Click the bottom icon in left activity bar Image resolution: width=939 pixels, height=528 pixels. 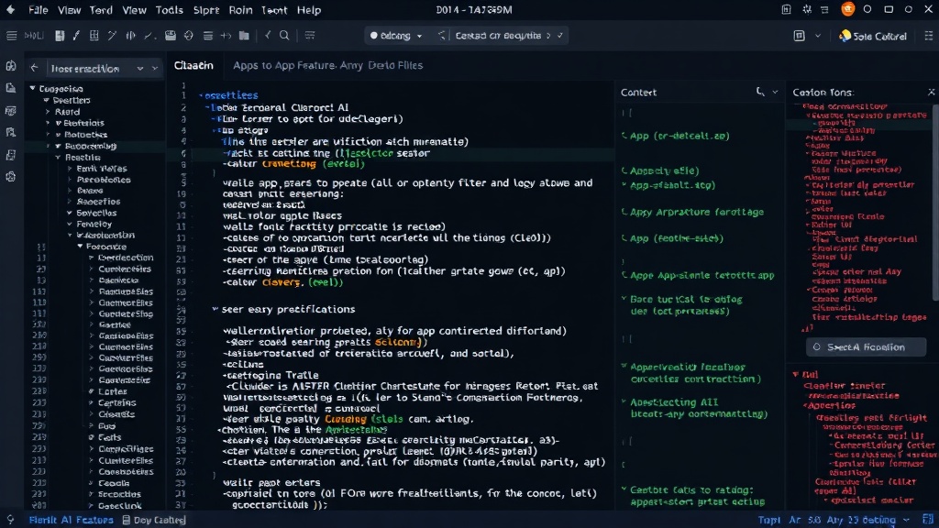11,177
